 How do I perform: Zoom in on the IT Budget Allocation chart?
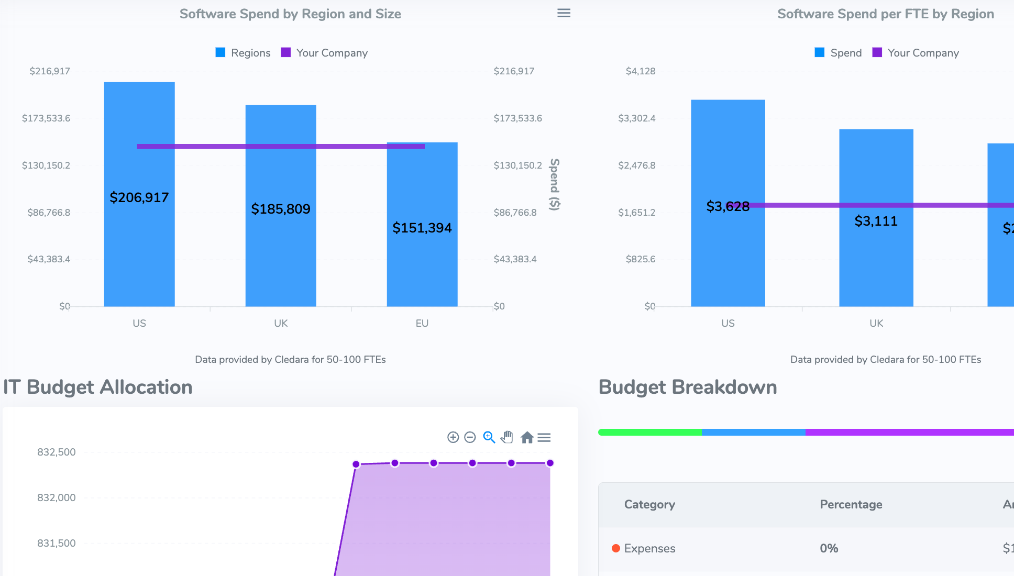453,437
